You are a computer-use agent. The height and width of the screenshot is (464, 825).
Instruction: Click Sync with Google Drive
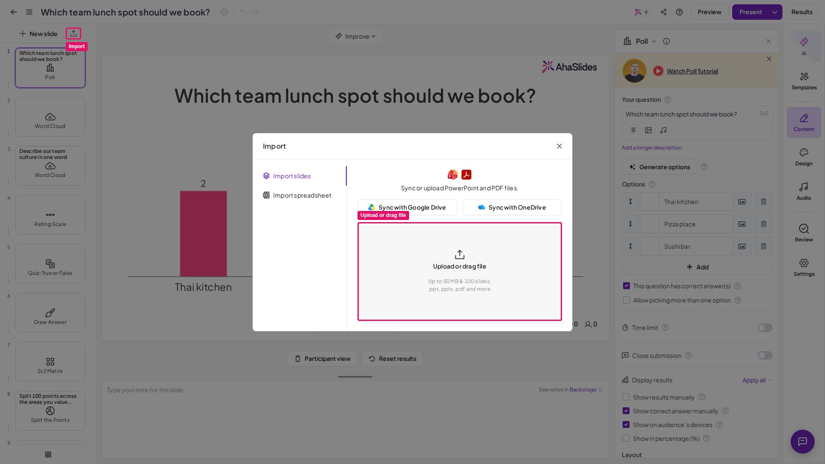(x=407, y=208)
